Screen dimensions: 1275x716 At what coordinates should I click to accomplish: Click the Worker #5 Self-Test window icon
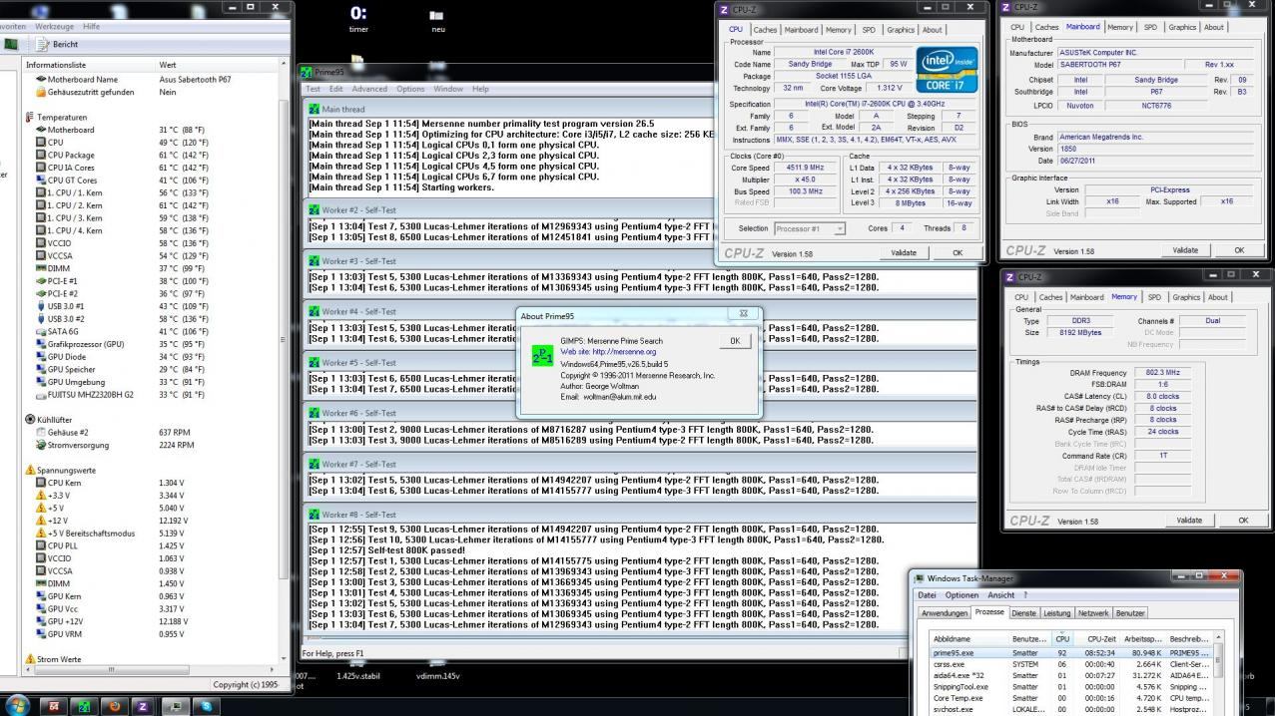315,363
